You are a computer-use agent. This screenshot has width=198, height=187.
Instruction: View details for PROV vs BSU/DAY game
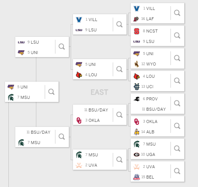click(177, 103)
